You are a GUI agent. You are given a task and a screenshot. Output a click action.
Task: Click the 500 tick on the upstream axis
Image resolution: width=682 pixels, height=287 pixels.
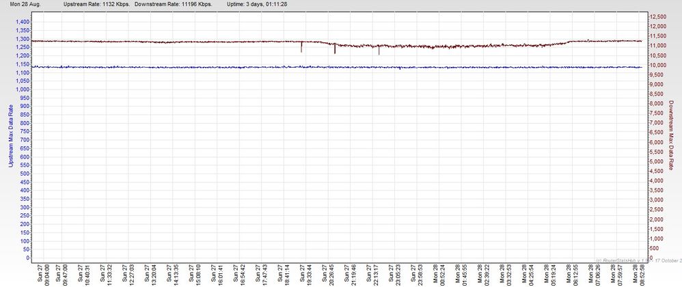tap(25, 174)
